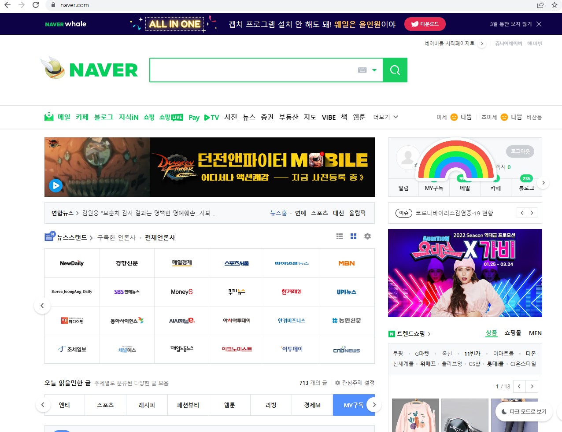Open newsstand settings gear icon
The image size is (562, 432).
click(x=367, y=236)
